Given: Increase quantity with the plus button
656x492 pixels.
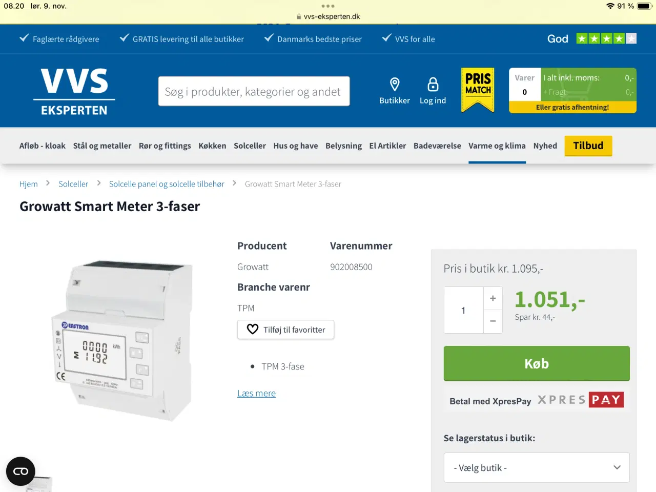Looking at the screenshot, I should [x=493, y=298].
